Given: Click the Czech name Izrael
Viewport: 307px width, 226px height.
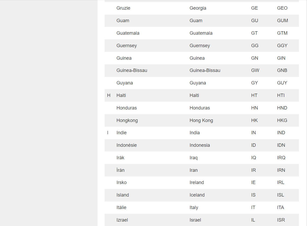Looking at the screenshot, I should tap(122, 220).
